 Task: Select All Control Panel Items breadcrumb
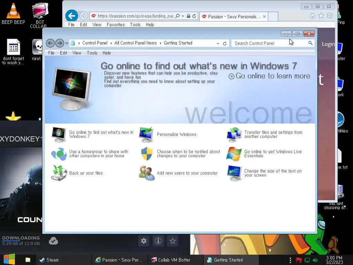pyautogui.click(x=135, y=43)
